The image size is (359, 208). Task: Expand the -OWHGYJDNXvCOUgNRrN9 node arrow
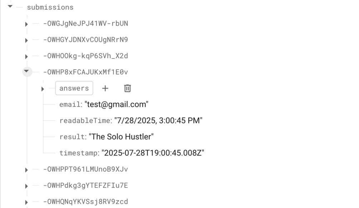[x=26, y=40]
